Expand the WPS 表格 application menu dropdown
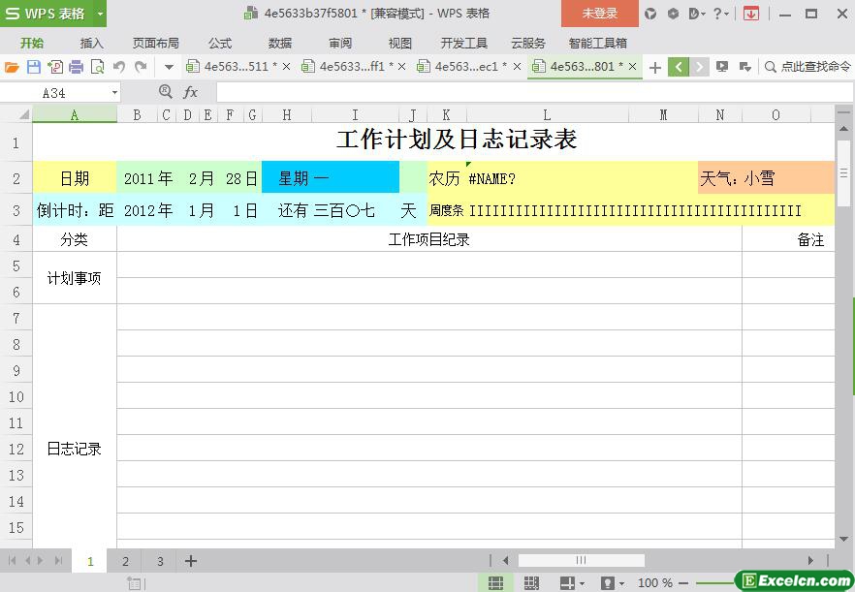 click(100, 14)
